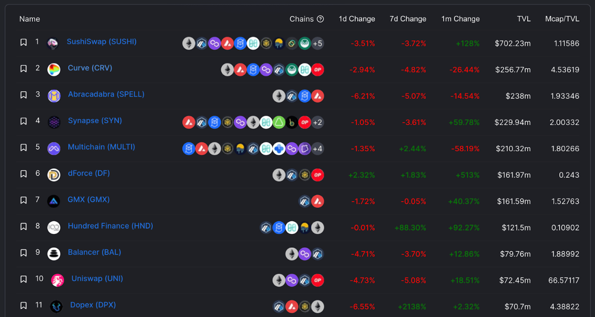Screen dimensions: 595x317
Task: Expand SushiSwap's +5 more chains badge
Action: [x=317, y=43]
